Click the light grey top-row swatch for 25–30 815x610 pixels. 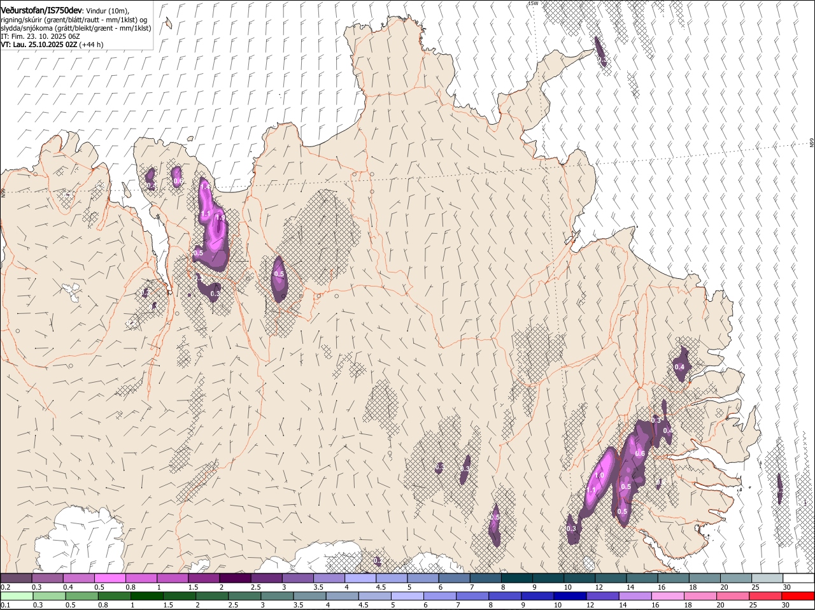(x=767, y=578)
